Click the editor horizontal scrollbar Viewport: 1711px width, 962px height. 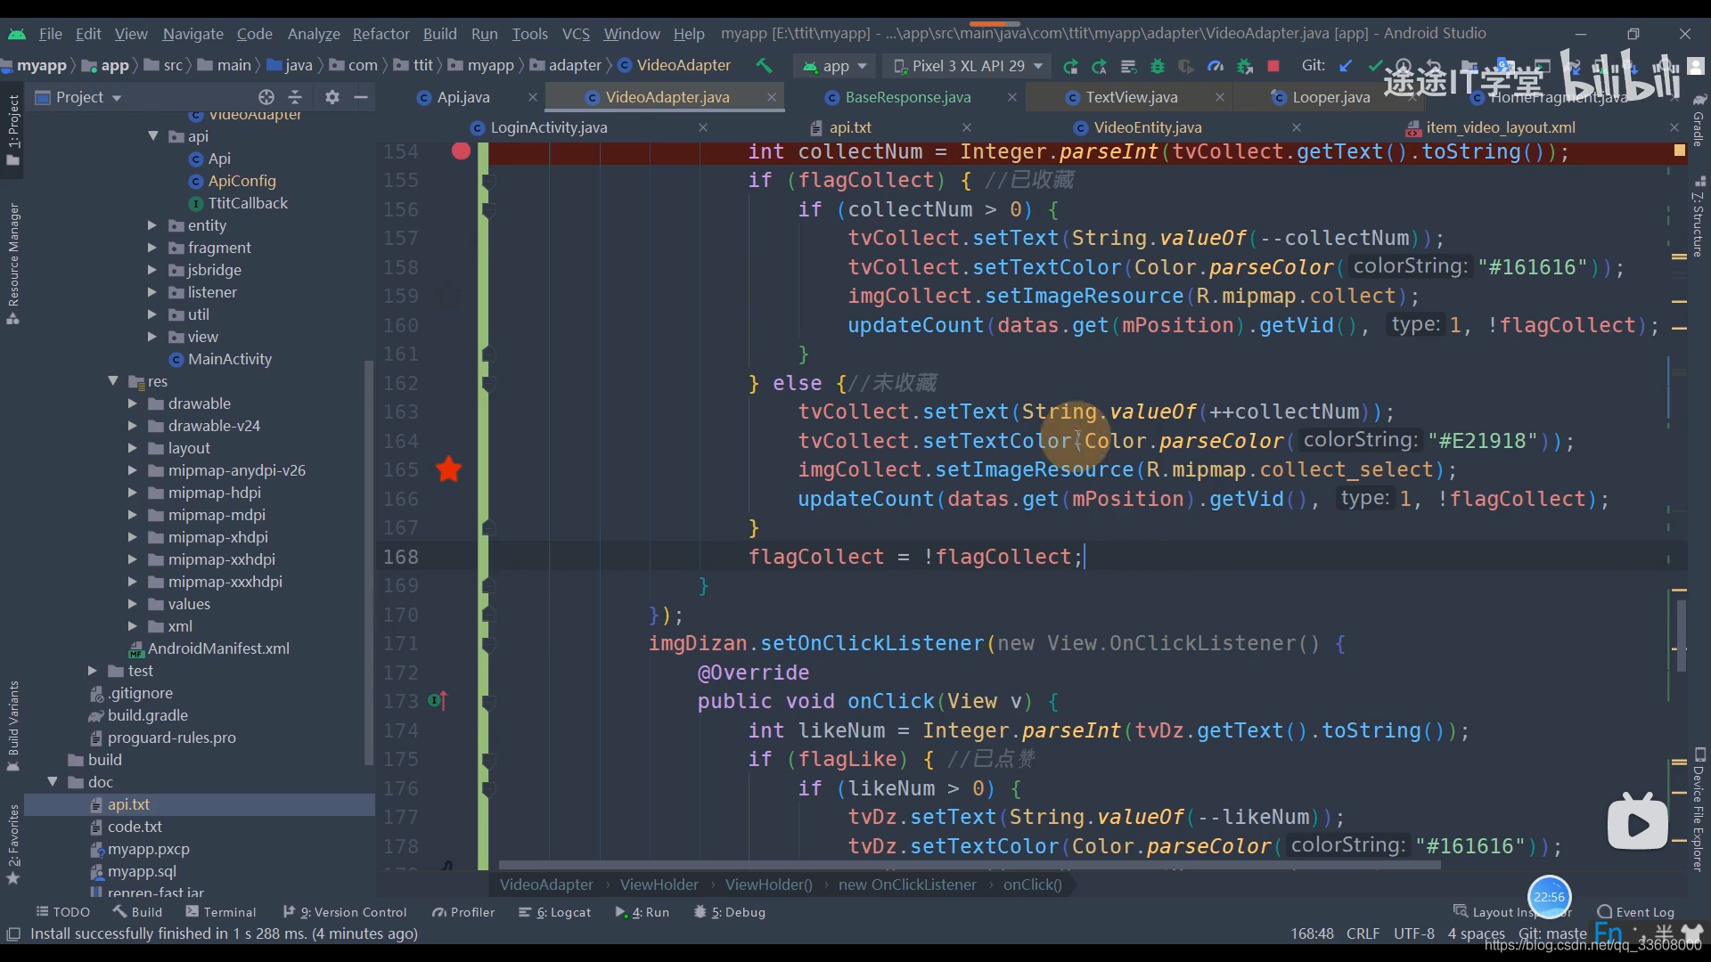tap(970, 865)
